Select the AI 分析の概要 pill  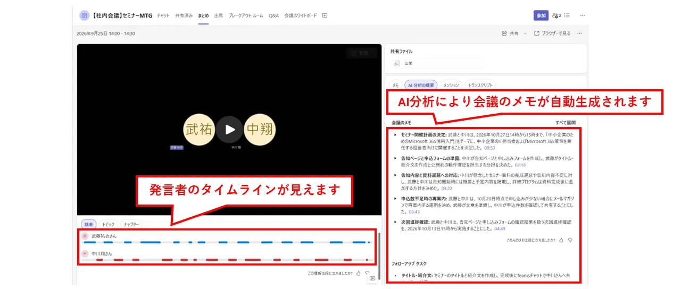click(421, 84)
